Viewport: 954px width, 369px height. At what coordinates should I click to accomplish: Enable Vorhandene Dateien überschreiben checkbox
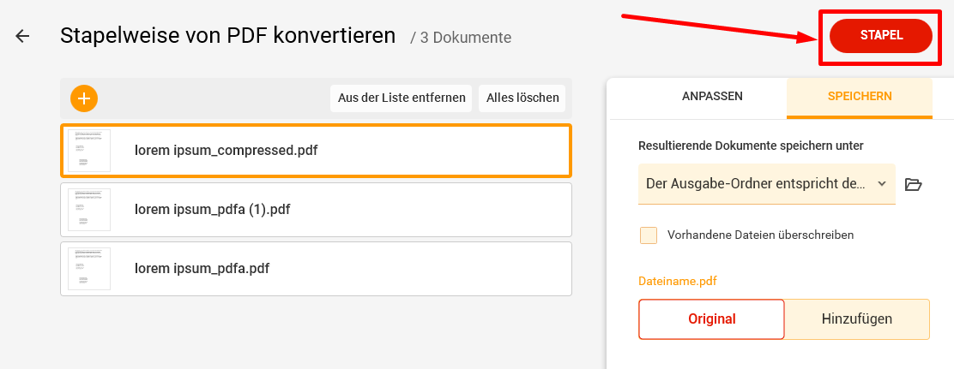(649, 235)
